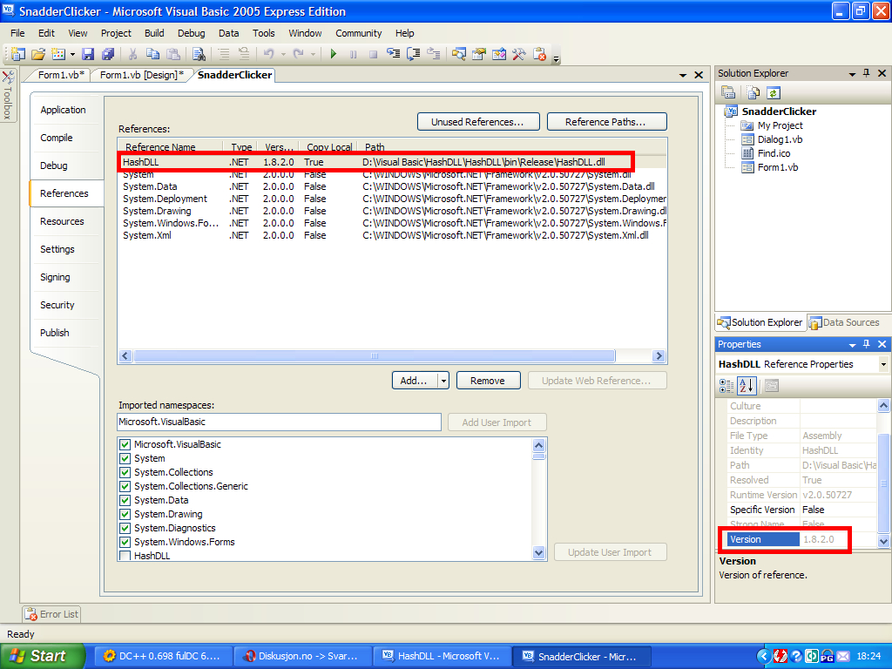
Task: Click the Show All Files icon in Solution Explorer
Action: tap(753, 92)
